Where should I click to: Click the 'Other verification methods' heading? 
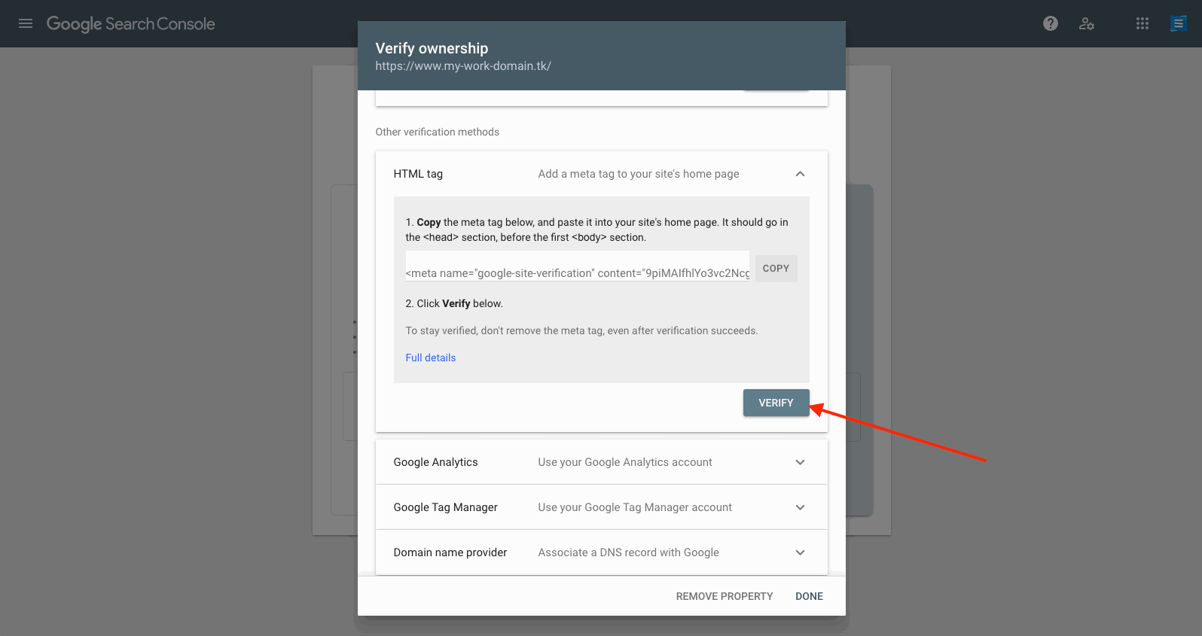pyautogui.click(x=437, y=132)
